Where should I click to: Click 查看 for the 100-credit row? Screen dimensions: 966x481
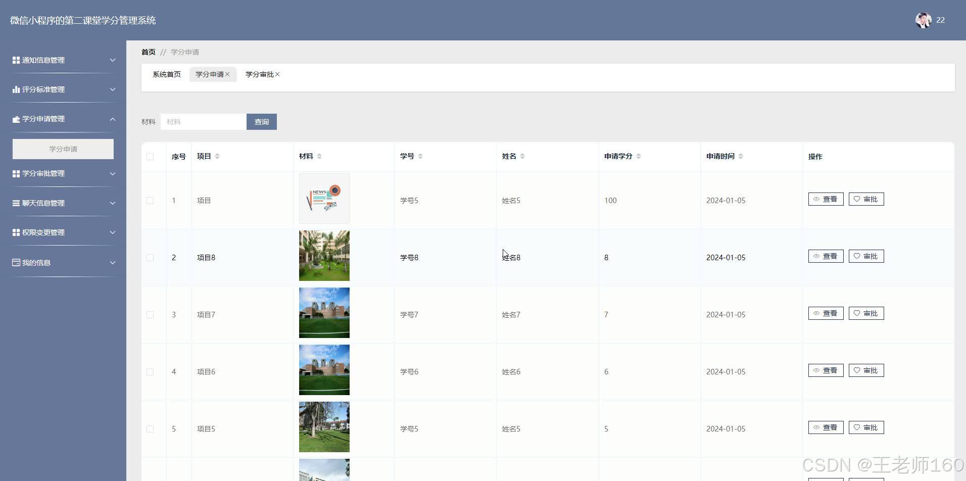point(826,199)
